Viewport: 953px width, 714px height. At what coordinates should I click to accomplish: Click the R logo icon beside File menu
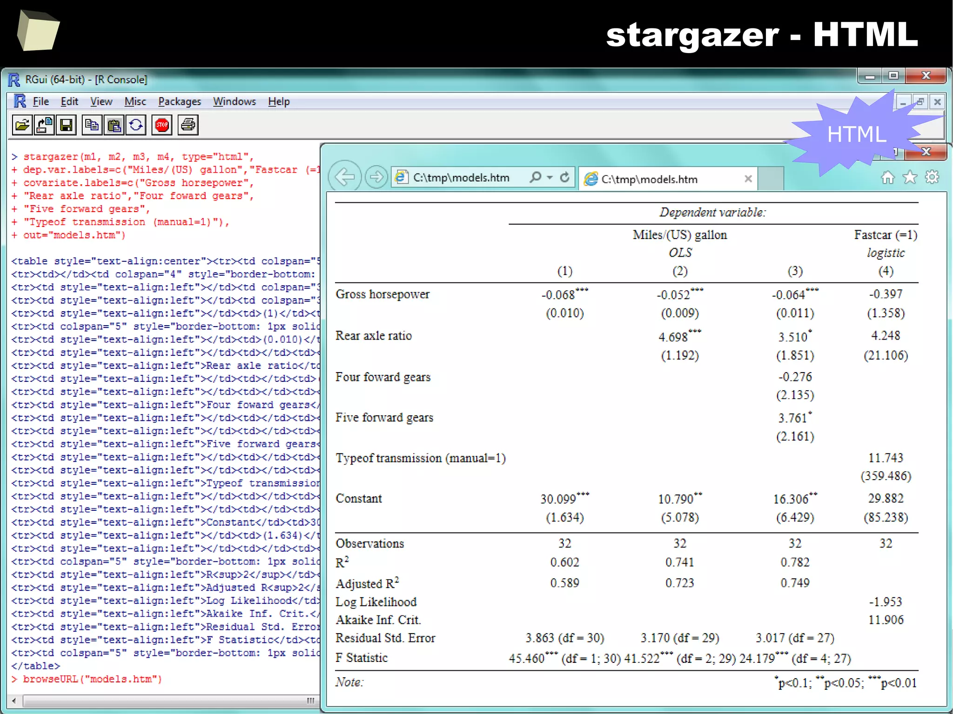pos(20,101)
